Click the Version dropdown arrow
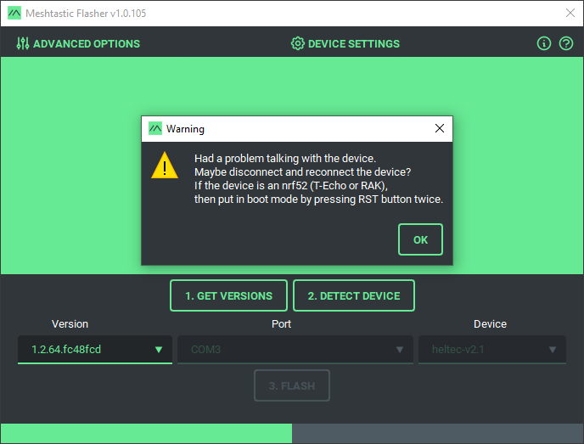The image size is (584, 444). [159, 350]
